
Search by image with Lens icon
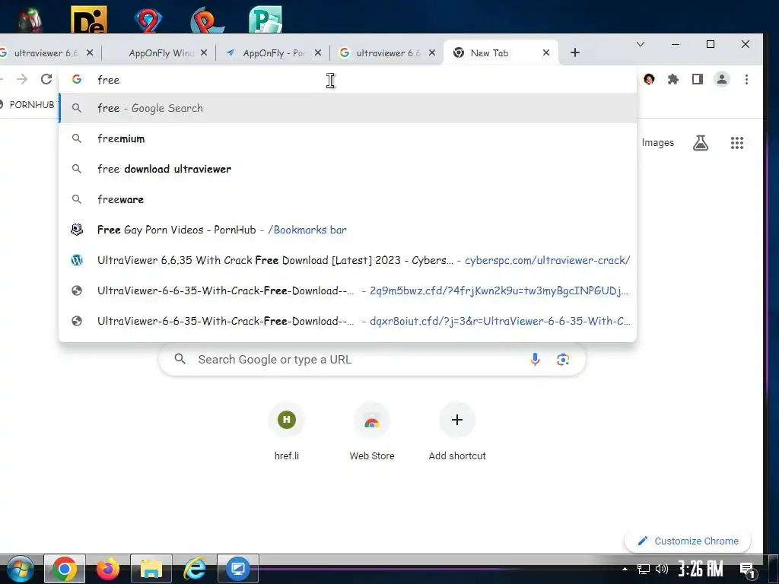click(x=563, y=360)
